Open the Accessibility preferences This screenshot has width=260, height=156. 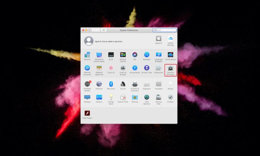[x=135, y=68]
